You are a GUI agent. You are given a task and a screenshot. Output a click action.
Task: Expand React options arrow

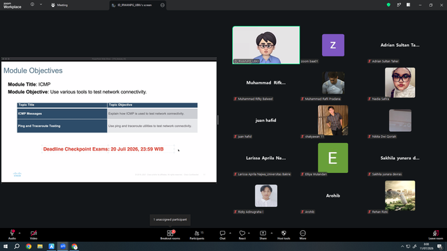[249, 233]
